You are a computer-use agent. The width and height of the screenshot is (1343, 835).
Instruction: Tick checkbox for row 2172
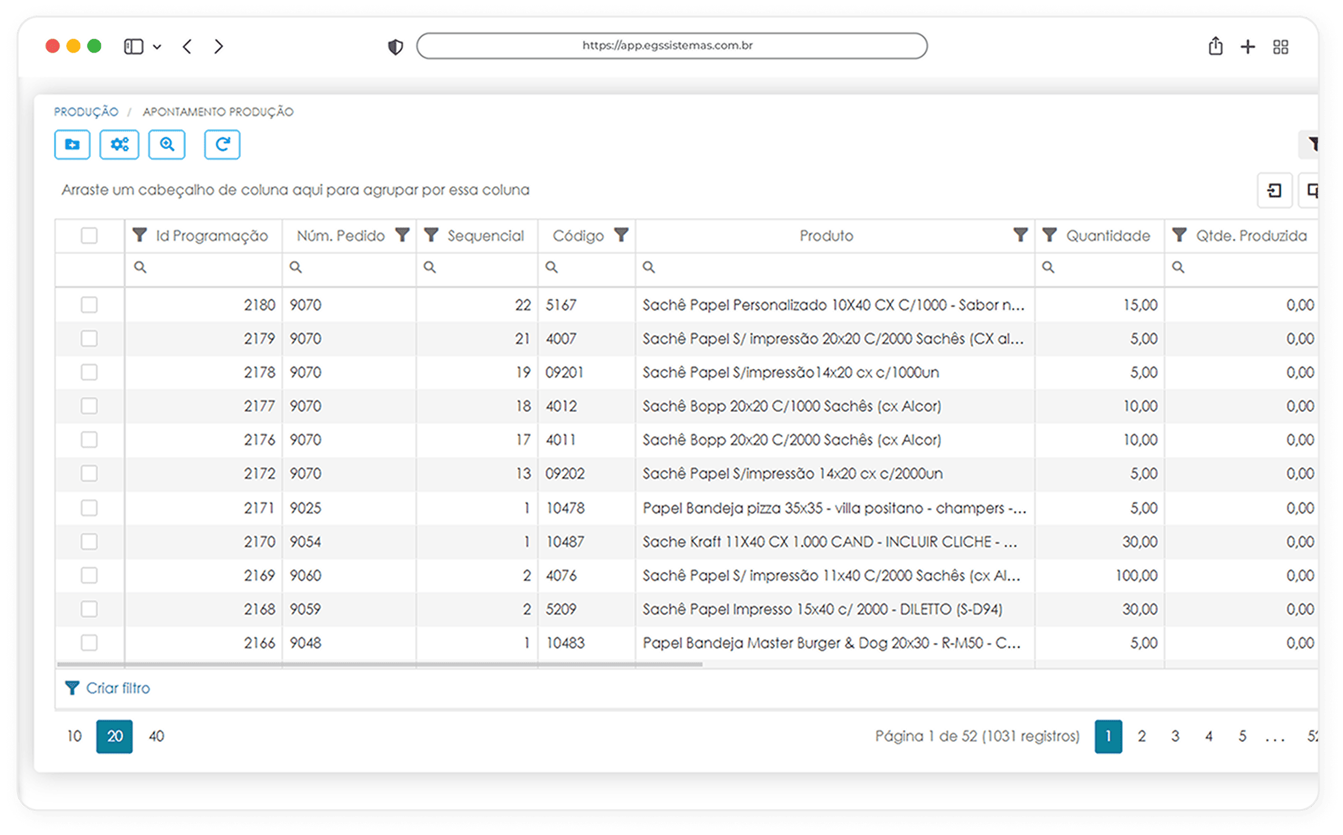click(x=89, y=473)
